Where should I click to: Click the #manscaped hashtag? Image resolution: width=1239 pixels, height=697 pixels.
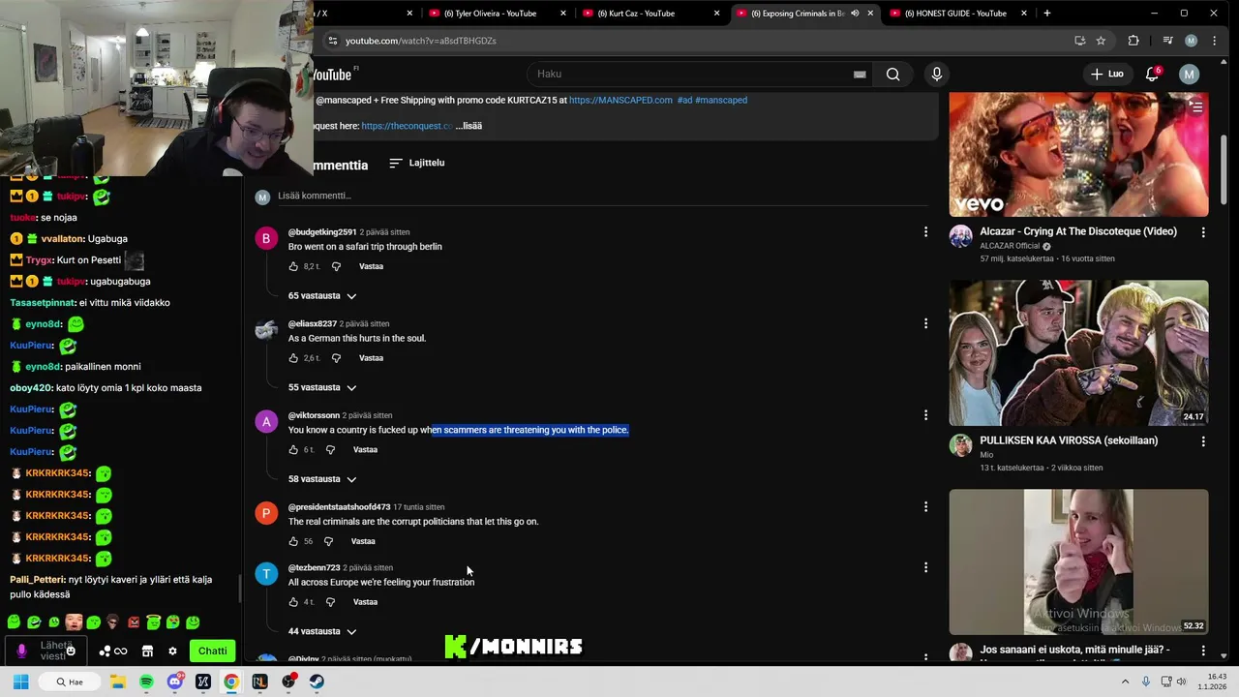(721, 100)
